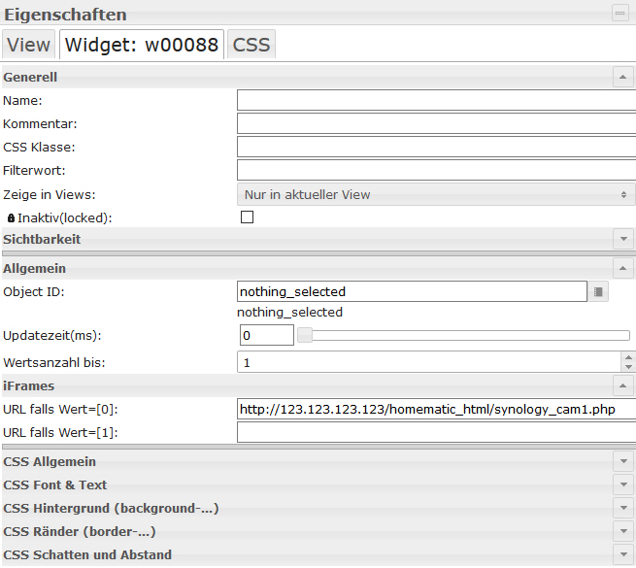
Task: Increase Wertsanzahl bis with up arrow
Action: (628, 357)
